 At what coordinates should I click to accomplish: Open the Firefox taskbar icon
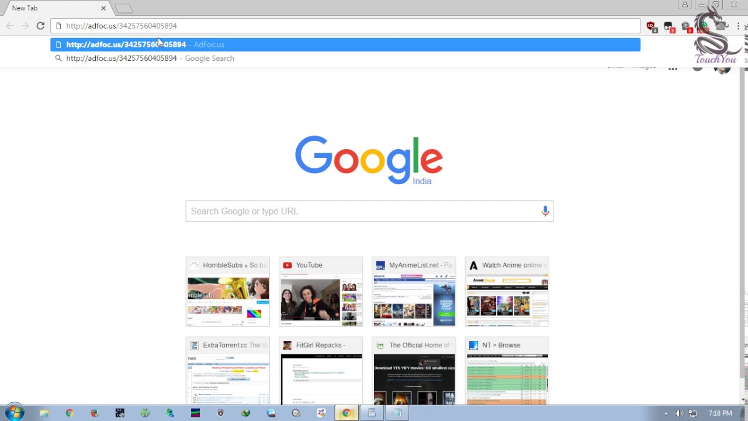point(94,413)
